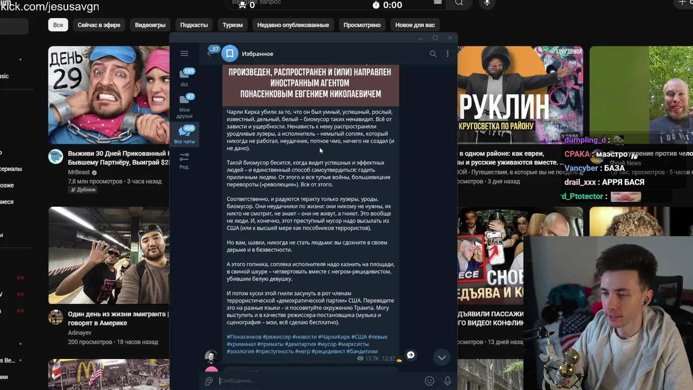Open the #Понасенков hashtag
Image resolution: width=693 pixels, height=390 pixels.
pyautogui.click(x=244, y=337)
